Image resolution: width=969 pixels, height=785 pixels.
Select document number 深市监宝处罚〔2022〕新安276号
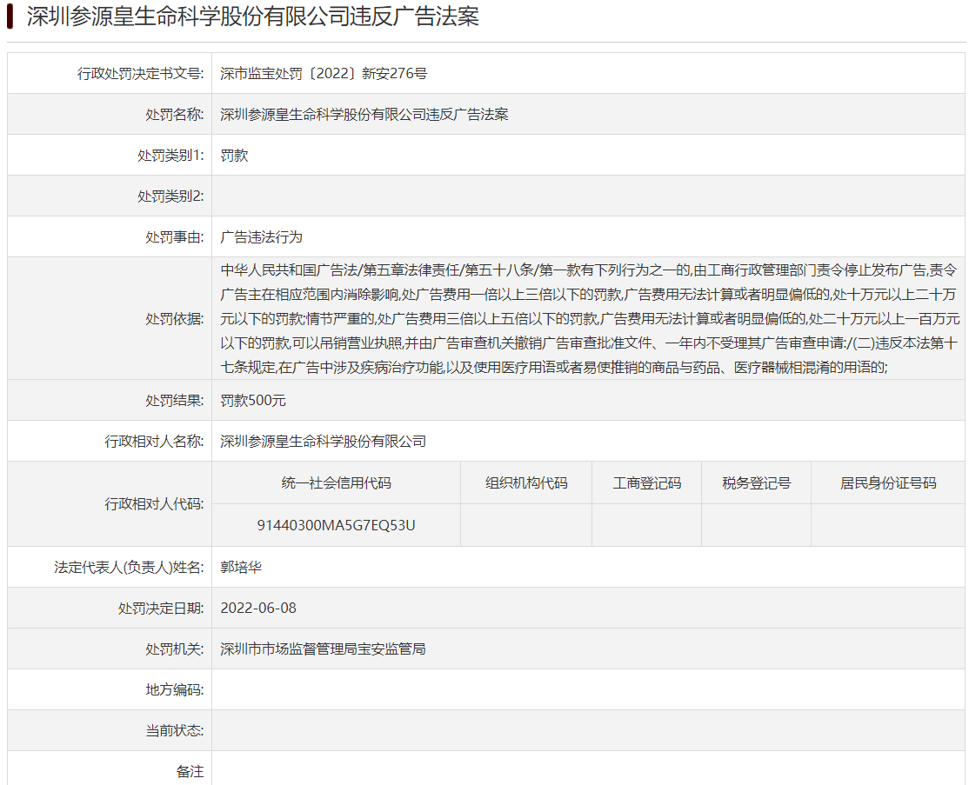click(x=324, y=74)
